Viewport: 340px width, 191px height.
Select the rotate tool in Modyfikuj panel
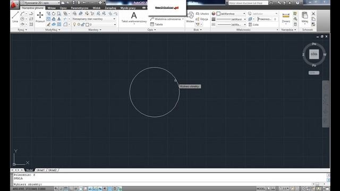pos(54,14)
